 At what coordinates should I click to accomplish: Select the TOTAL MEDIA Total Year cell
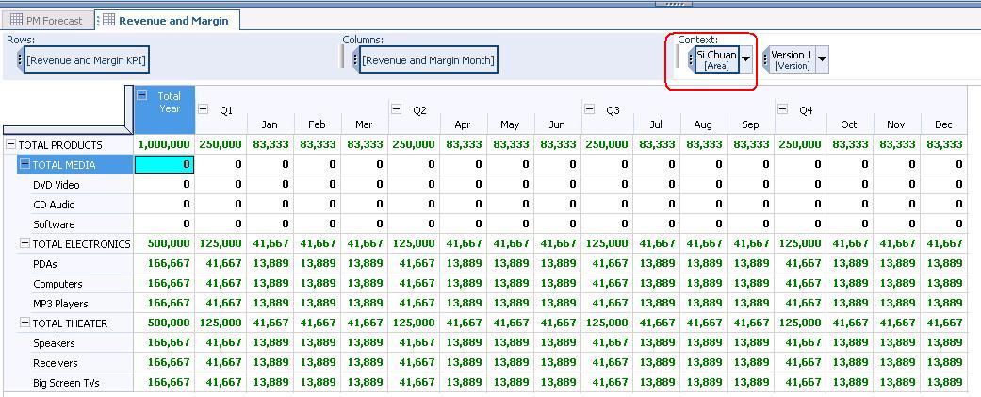[164, 165]
